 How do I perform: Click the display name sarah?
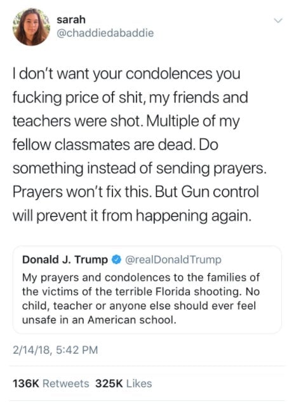click(71, 20)
